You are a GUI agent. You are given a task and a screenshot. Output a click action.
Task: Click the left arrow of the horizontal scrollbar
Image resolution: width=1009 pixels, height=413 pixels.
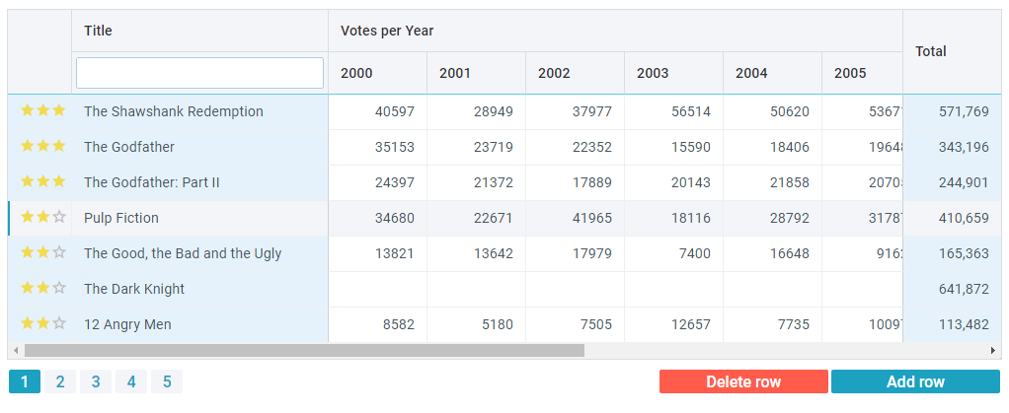[x=16, y=350]
